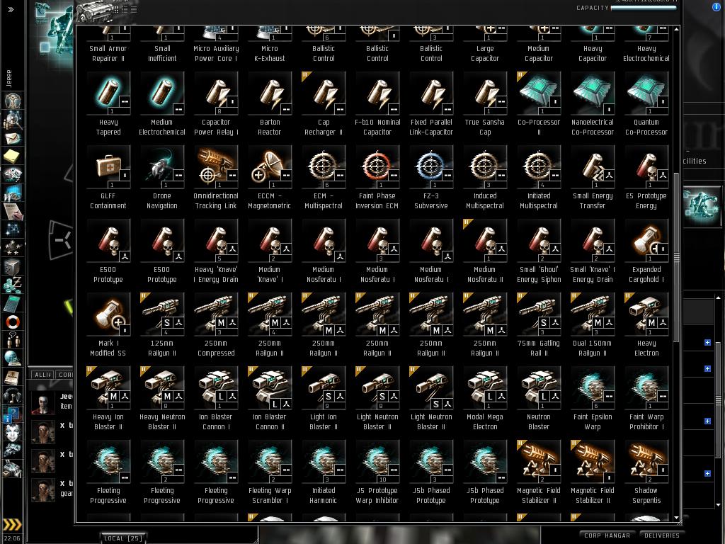The height and width of the screenshot is (544, 725).
Task: Select the Omnidirectional Tracking Link item
Action: pos(216,178)
